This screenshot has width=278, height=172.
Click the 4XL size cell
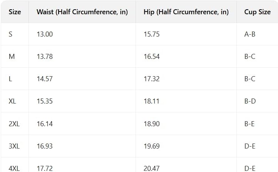14,168
